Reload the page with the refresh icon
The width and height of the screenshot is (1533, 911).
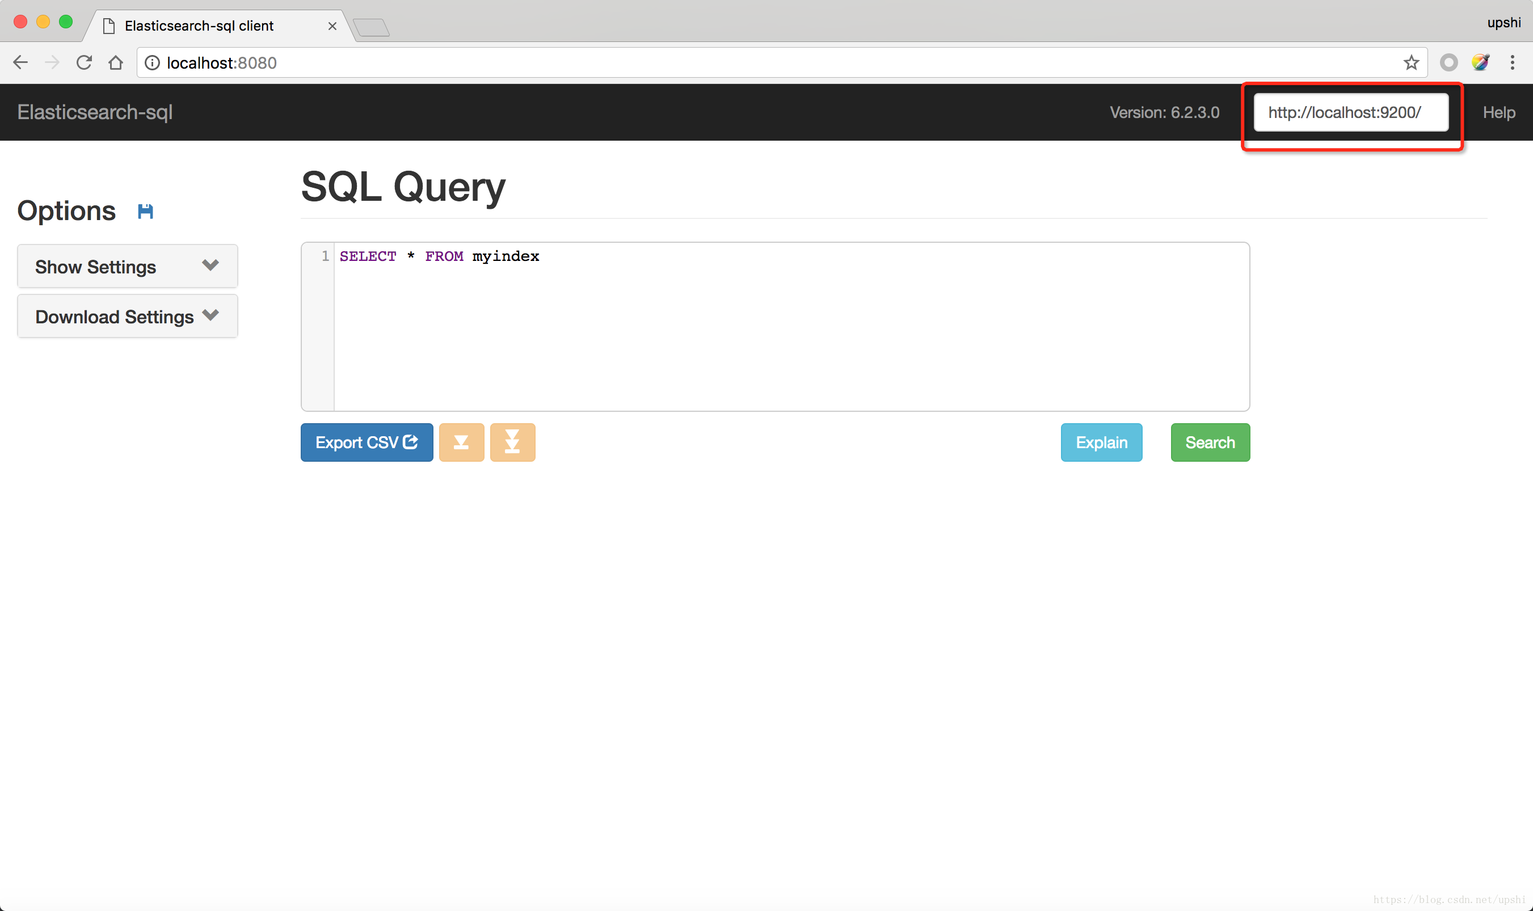(x=84, y=62)
